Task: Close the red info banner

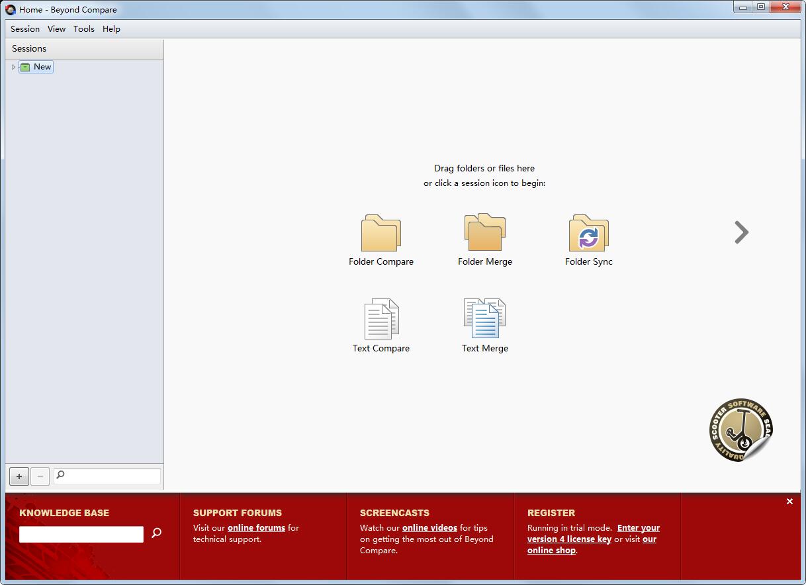Action: (789, 502)
